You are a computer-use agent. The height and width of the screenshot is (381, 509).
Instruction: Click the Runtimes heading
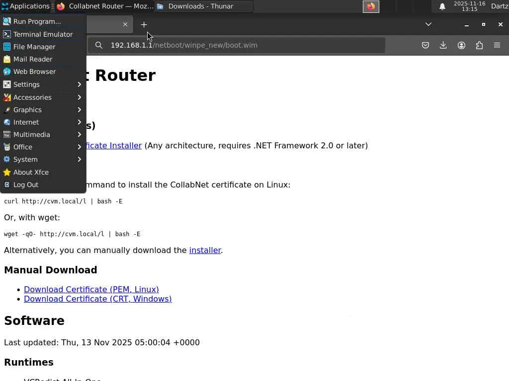tap(28, 362)
